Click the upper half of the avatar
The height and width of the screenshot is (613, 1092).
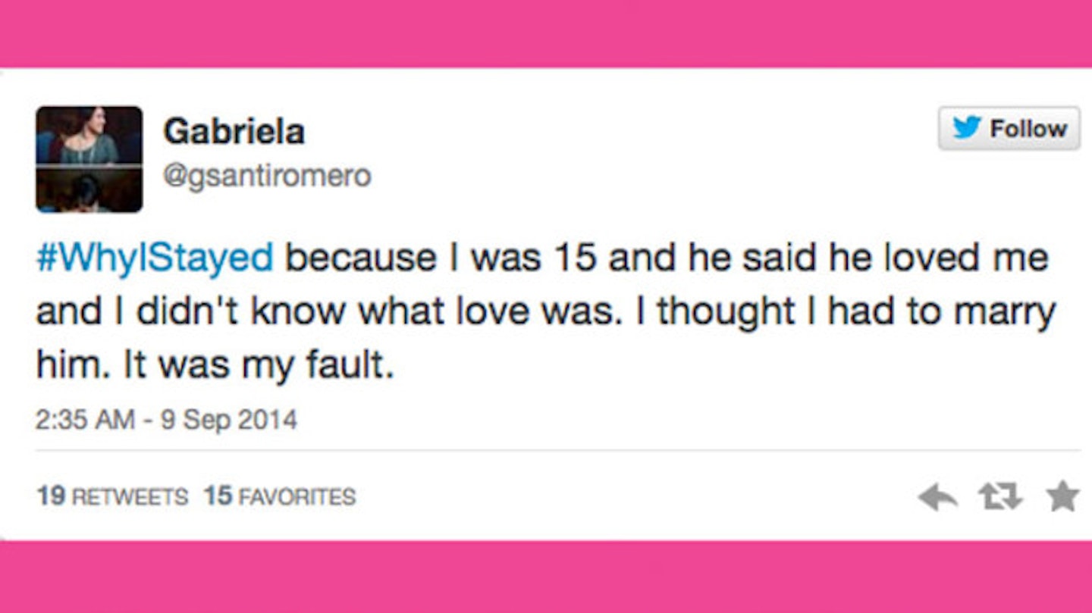pos(89,135)
